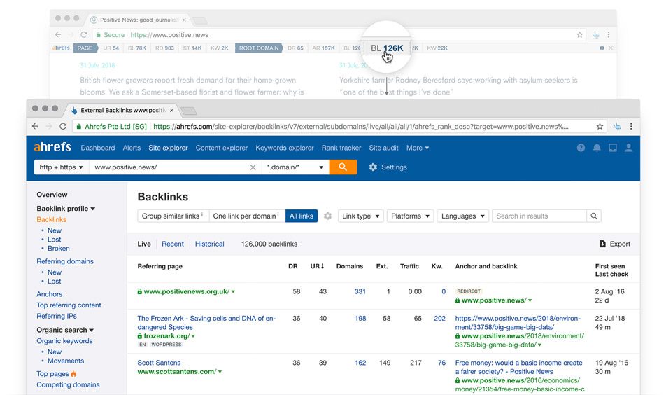The width and height of the screenshot is (666, 395).
Task: Click Ahrefs extension icon in front window
Action: (x=617, y=126)
